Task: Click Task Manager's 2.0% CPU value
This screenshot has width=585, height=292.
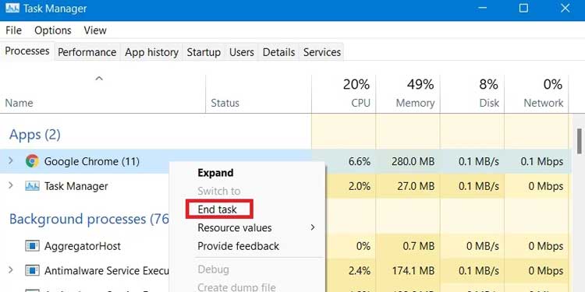Action: pos(360,186)
